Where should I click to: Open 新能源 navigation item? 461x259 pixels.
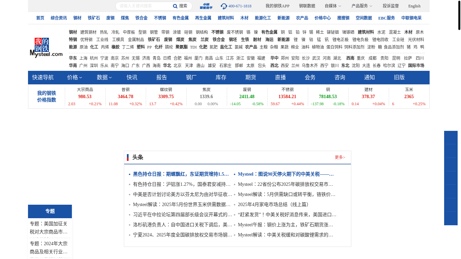pos(283,18)
